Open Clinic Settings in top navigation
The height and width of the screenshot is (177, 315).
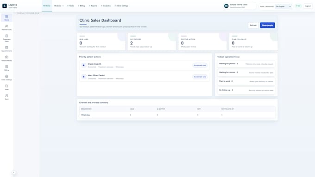(121, 6)
